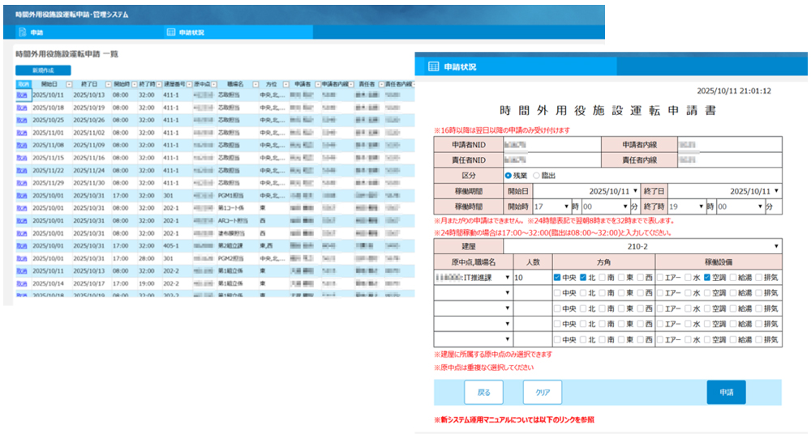Click the 申請 document icon in navigation bar
The height and width of the screenshot is (438, 811).
tap(21, 32)
